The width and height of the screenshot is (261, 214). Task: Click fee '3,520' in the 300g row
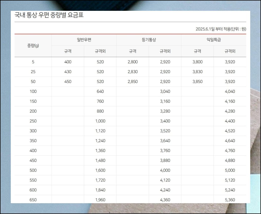pos(165,131)
